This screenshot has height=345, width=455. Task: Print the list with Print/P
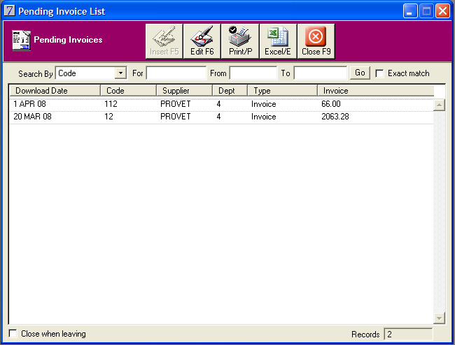pos(240,41)
